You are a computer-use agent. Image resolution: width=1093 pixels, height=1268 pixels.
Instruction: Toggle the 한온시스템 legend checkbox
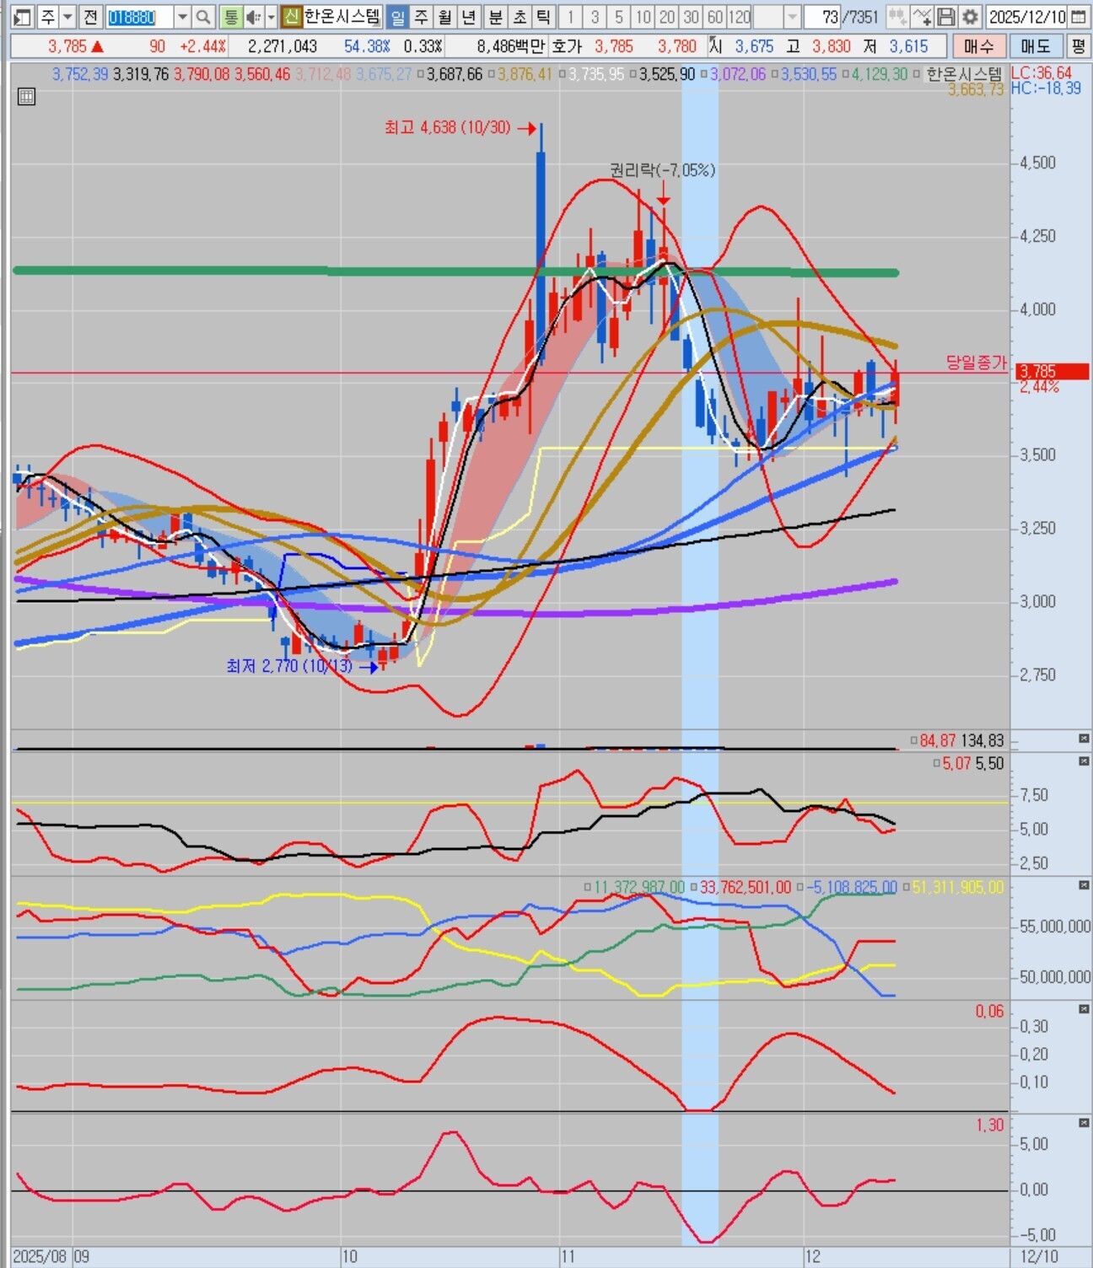[x=917, y=75]
